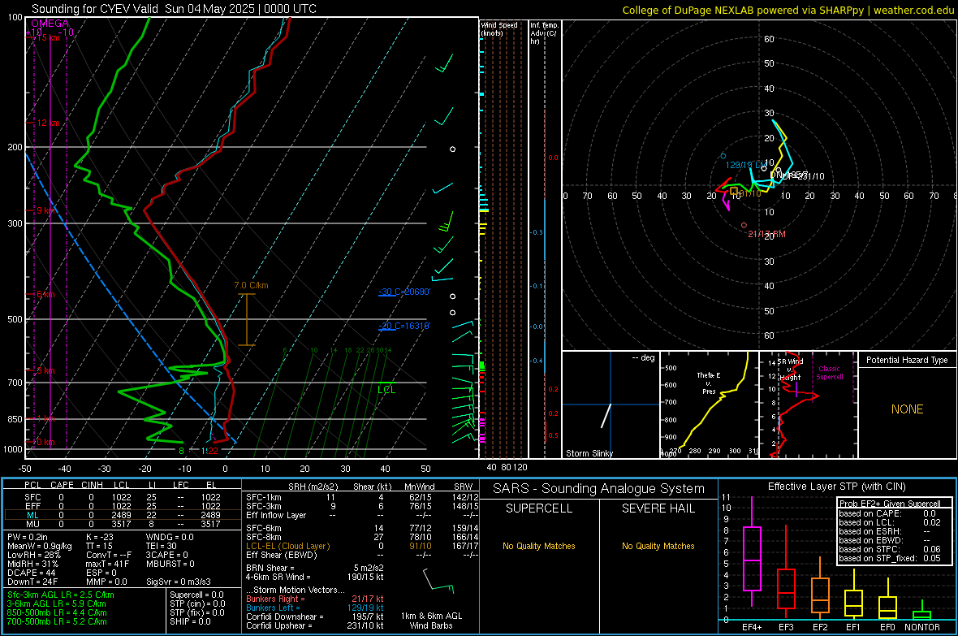Click the SHIP = 0.0 value
This screenshot has height=636, width=958.
click(190, 621)
